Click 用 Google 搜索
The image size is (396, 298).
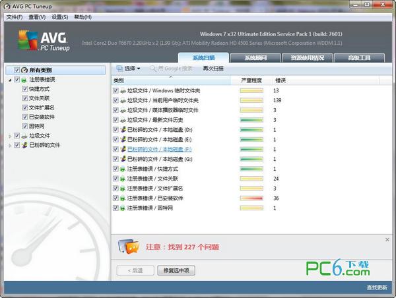(x=171, y=69)
